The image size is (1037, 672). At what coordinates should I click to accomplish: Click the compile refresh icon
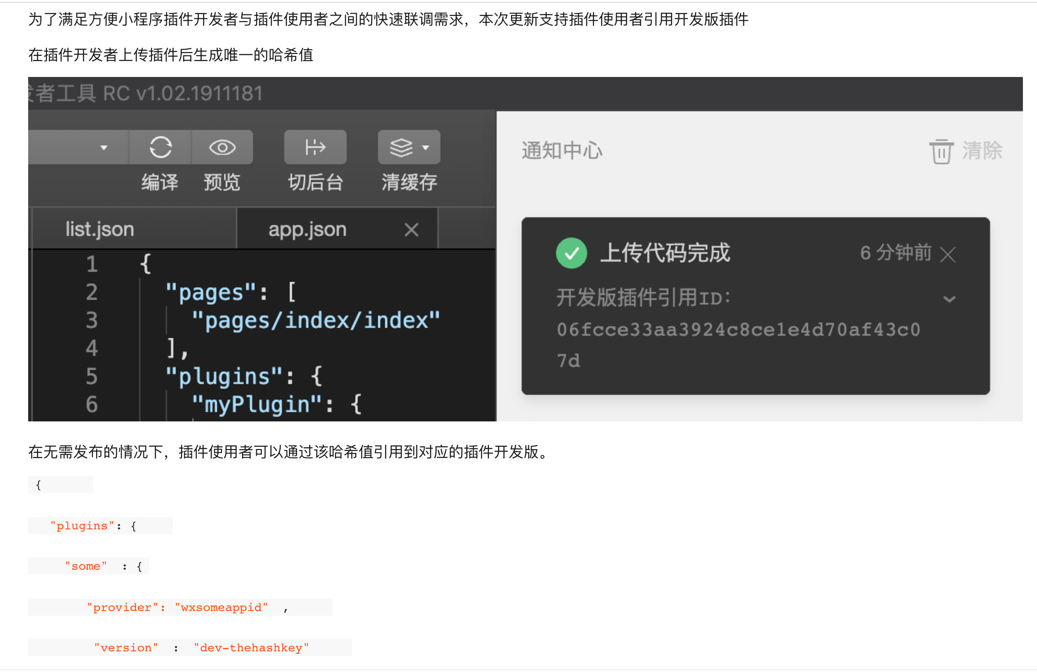160,147
